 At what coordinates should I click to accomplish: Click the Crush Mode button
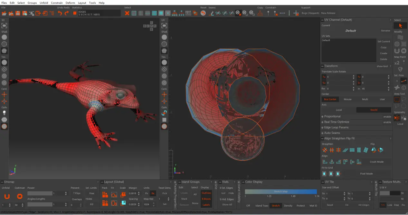tap(376, 162)
